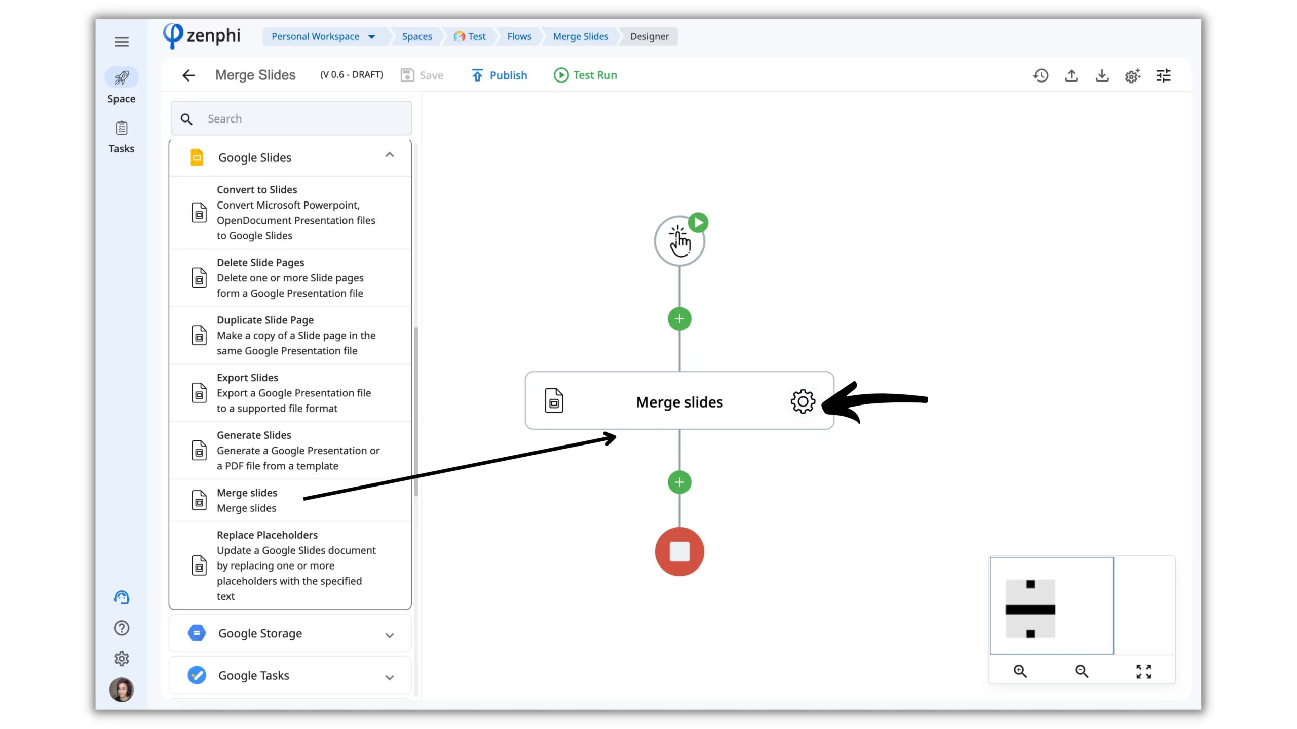Collapse the Google Slides section
Screen dimensions: 1297x729
click(x=390, y=154)
